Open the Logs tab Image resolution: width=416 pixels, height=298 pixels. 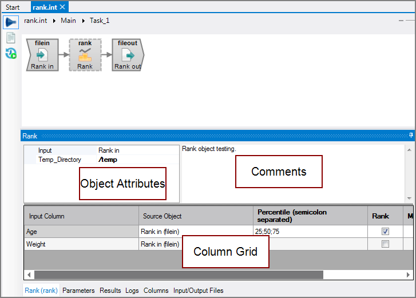[x=132, y=291]
